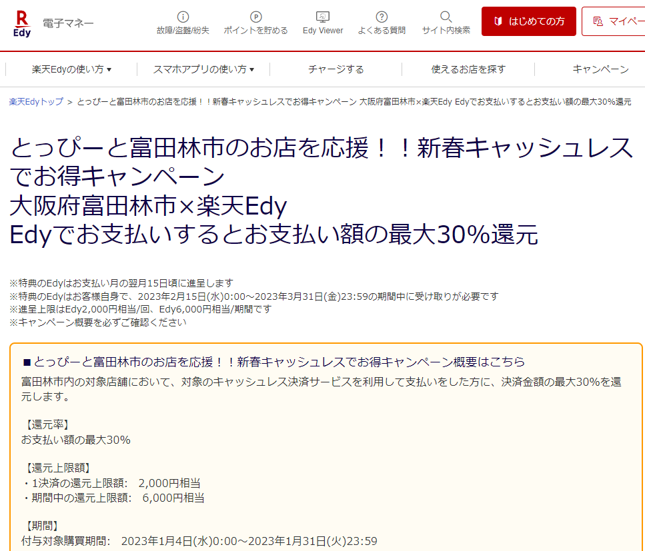Follow the 楽天Edyトップ breadcrumb link

point(36,101)
